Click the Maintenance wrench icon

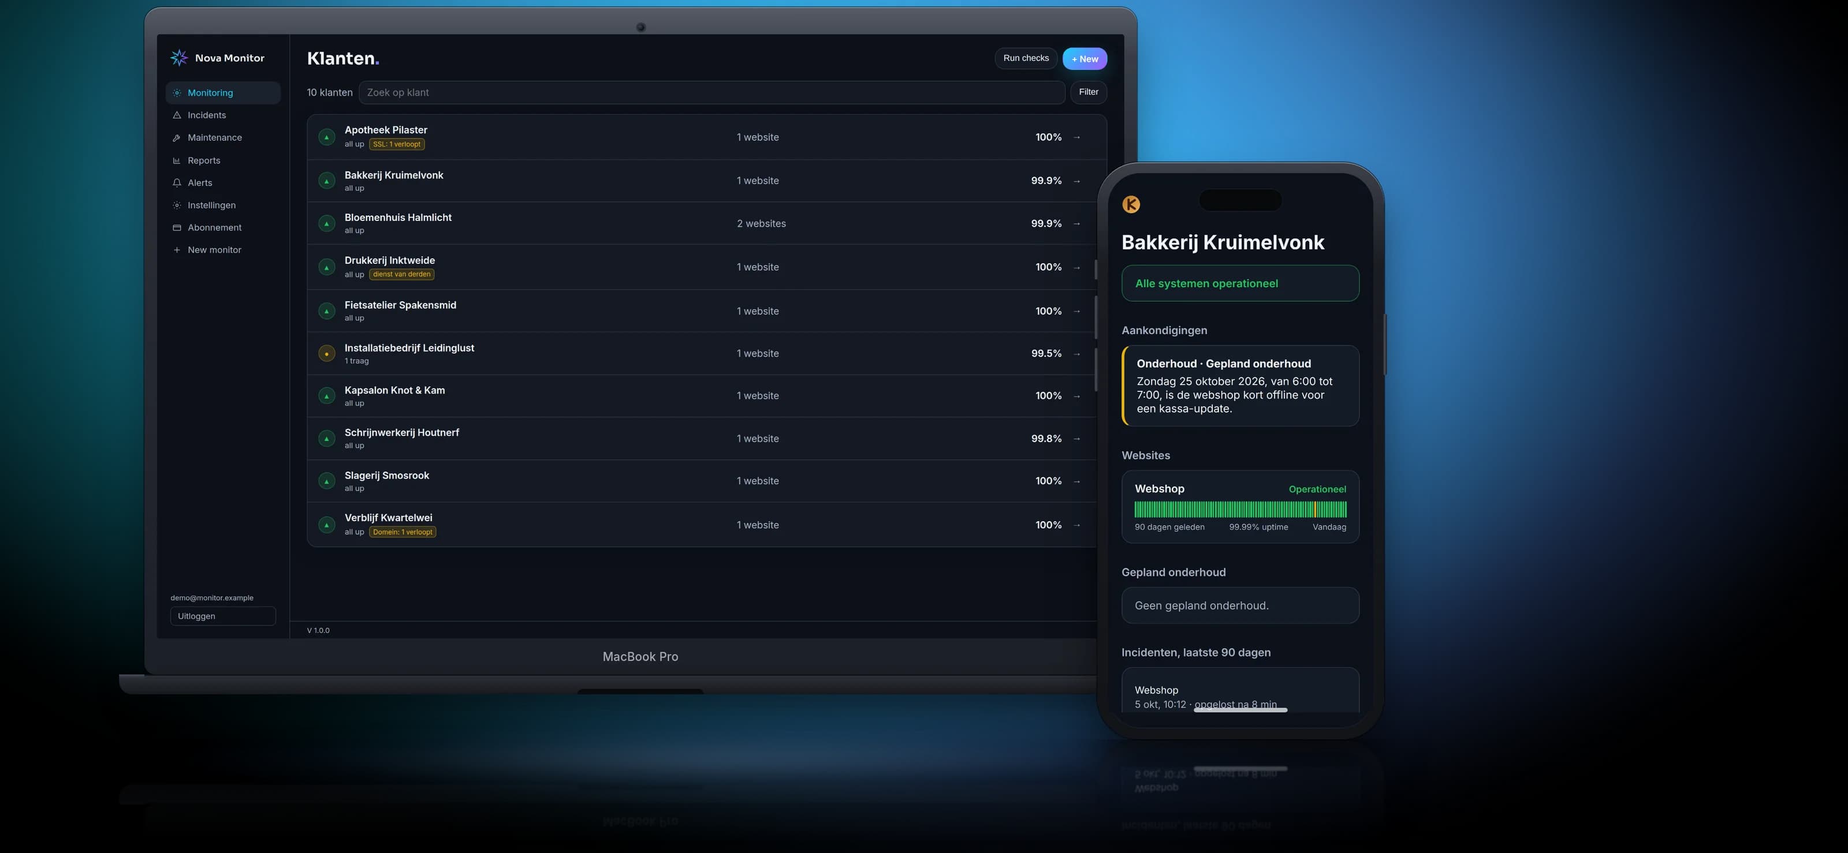pyautogui.click(x=177, y=137)
